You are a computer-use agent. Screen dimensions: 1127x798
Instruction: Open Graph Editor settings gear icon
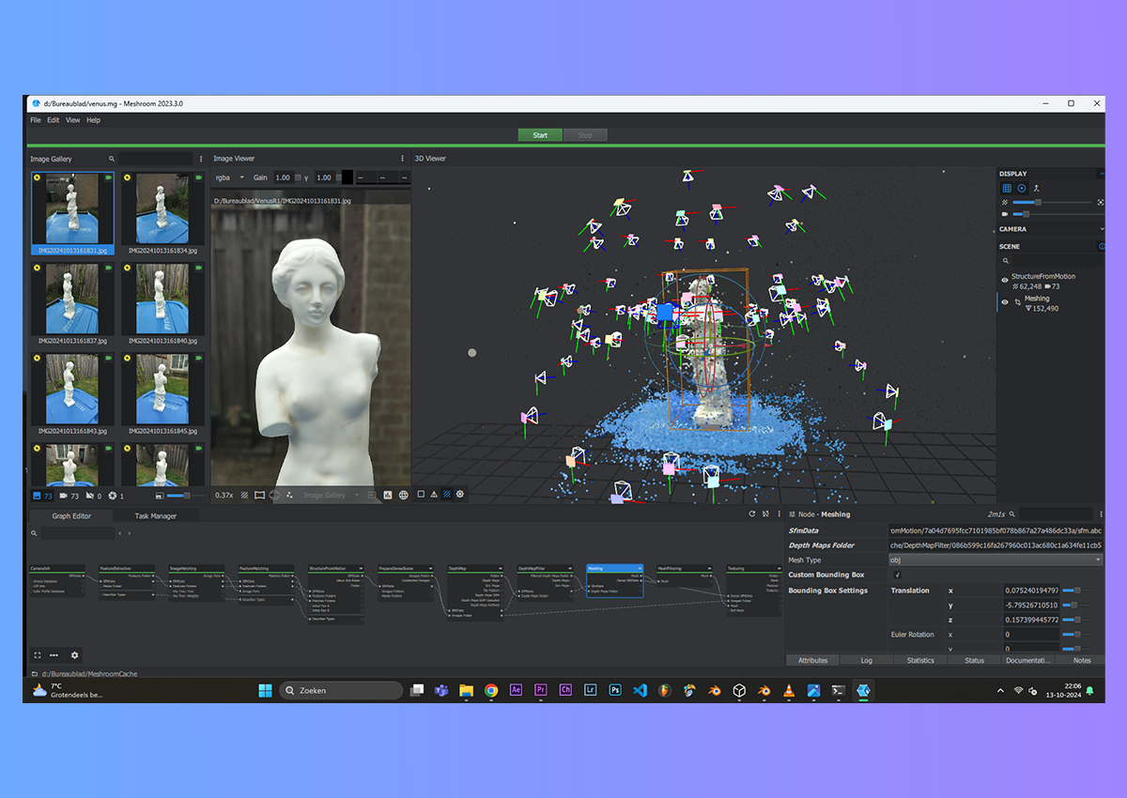[x=75, y=655]
